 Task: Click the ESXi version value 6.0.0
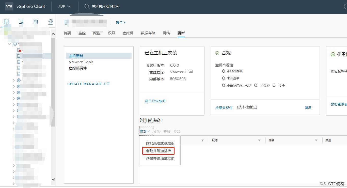pos(175,65)
